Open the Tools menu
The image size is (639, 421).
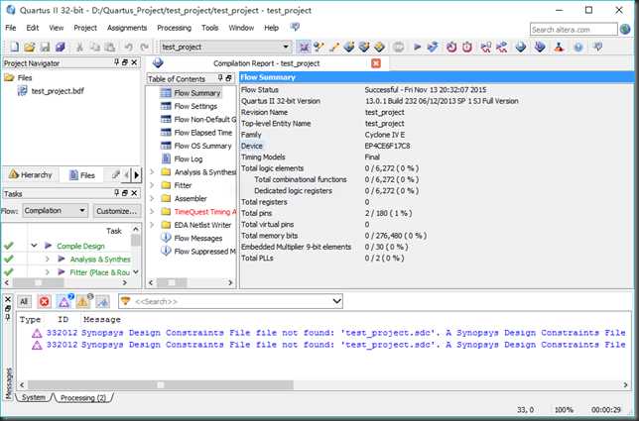(210, 28)
